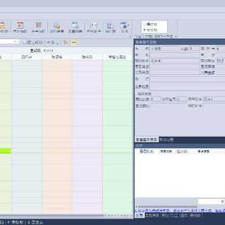
Task: Click the search box under the lower table
Action: pyautogui.click(x=211, y=201)
